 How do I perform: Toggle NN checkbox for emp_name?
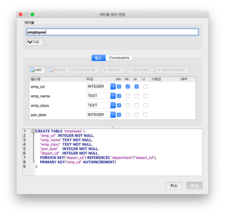click(x=119, y=96)
